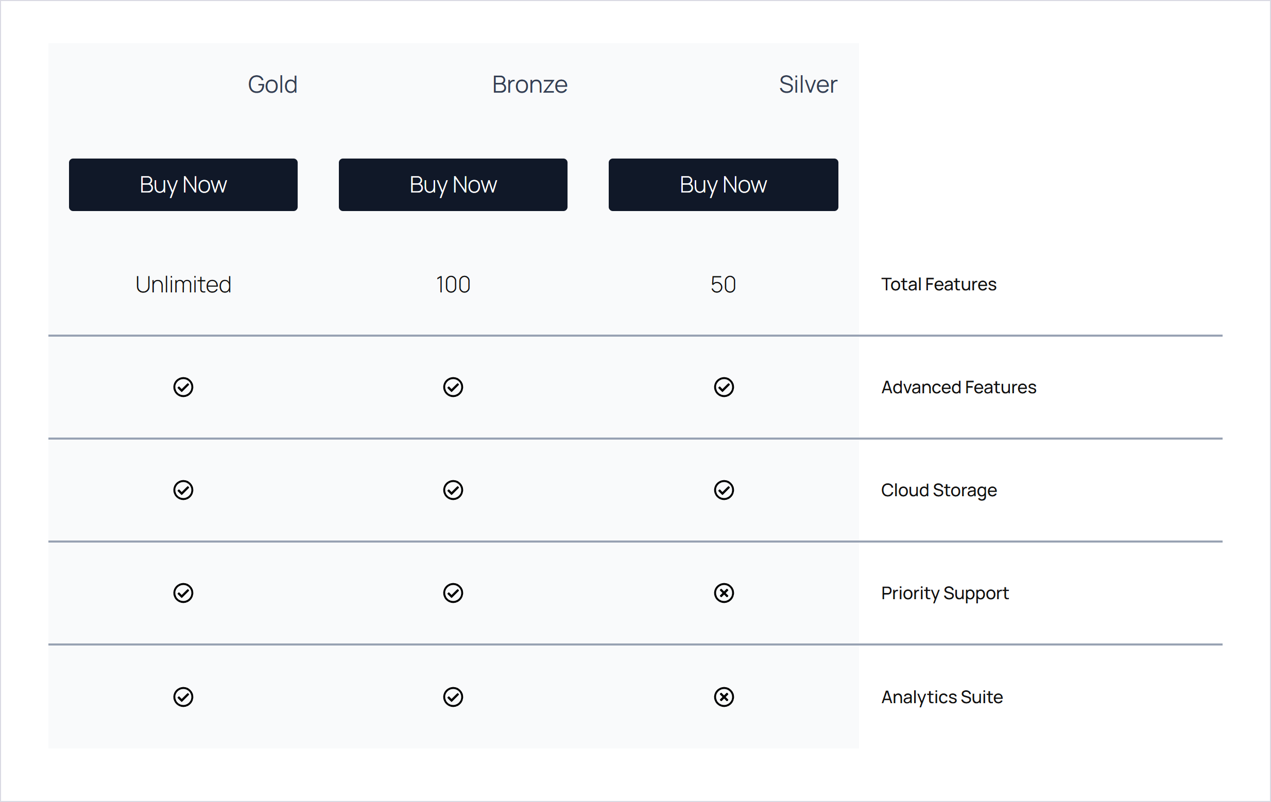The width and height of the screenshot is (1271, 802).
Task: Click the Priority Support row label
Action: 945,594
